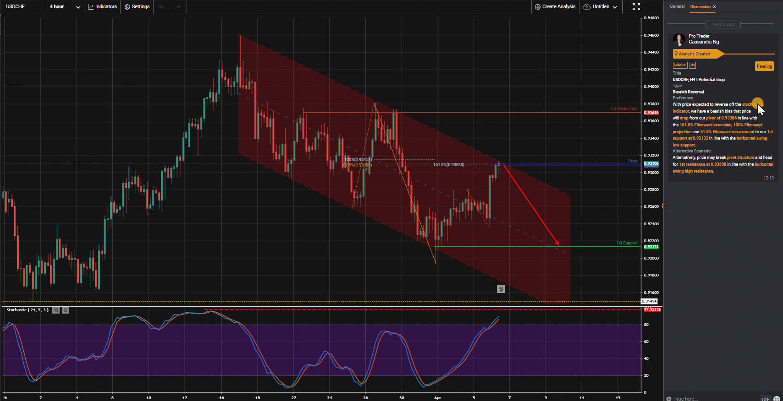This screenshot has width=783, height=401.
Task: Click the 1st Resistance line label
Action: pos(623,109)
